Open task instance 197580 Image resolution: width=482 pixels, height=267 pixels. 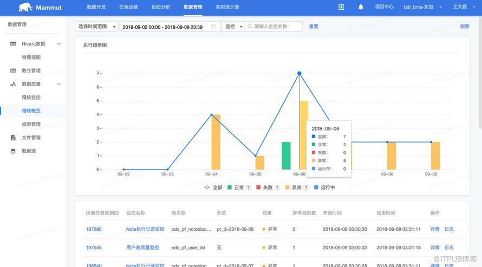(94, 229)
